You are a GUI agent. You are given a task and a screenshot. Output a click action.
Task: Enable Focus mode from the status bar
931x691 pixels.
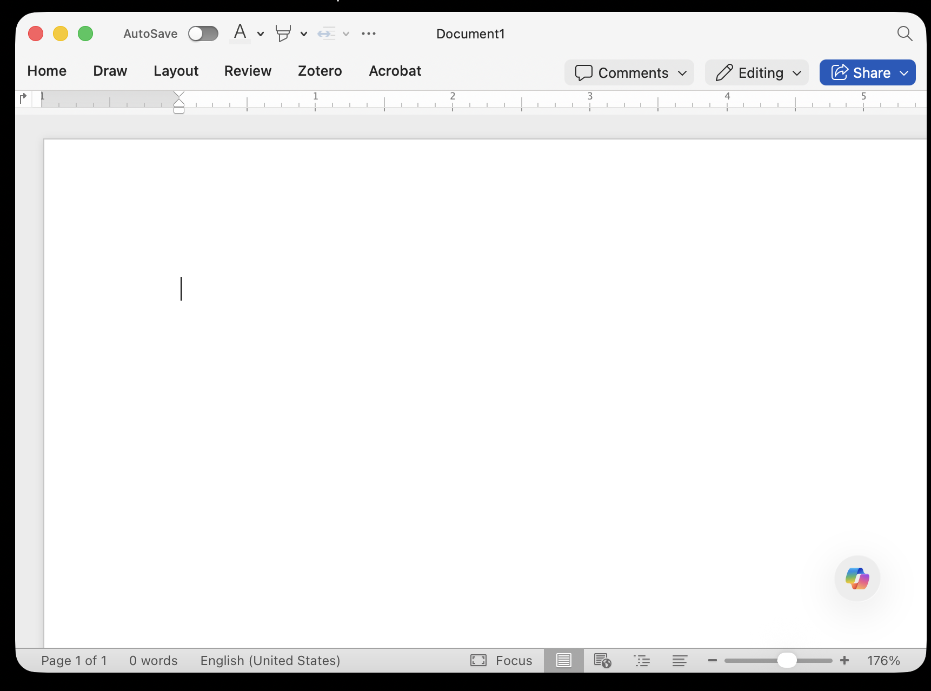[501, 660]
